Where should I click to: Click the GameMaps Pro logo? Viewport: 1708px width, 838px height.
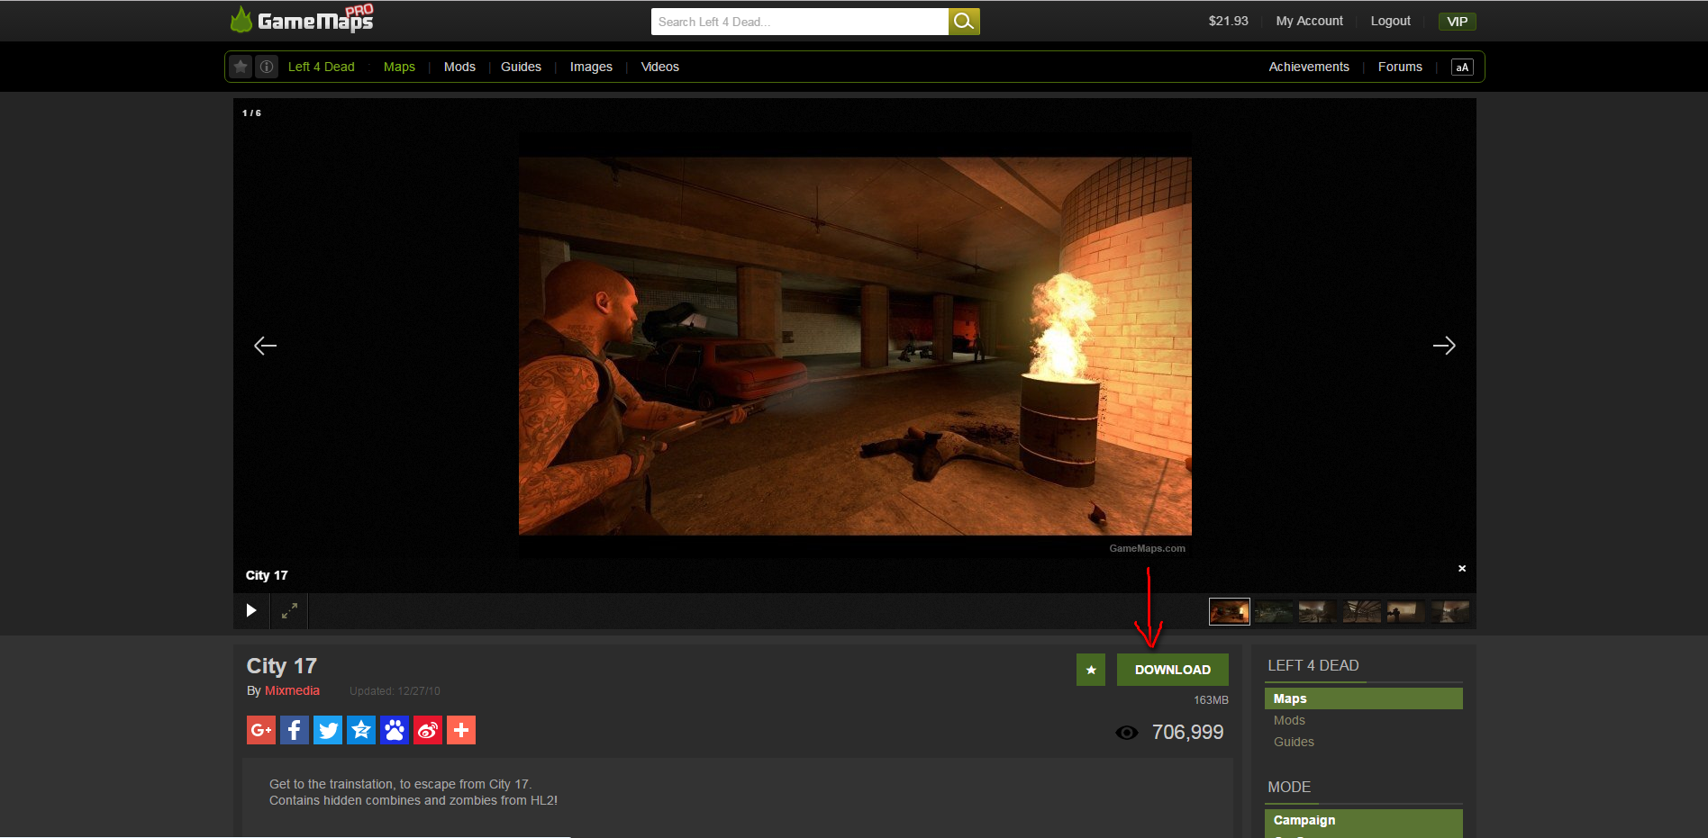(302, 19)
